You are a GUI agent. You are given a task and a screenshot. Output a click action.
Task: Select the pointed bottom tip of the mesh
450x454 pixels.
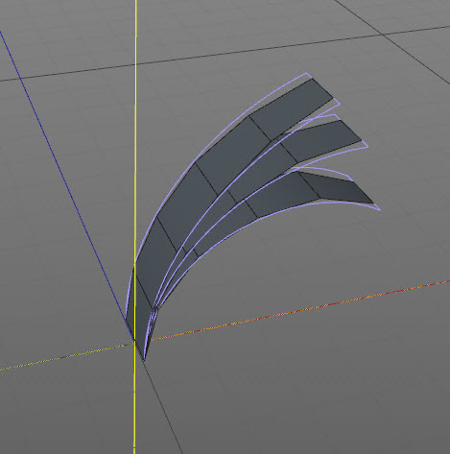coord(144,360)
